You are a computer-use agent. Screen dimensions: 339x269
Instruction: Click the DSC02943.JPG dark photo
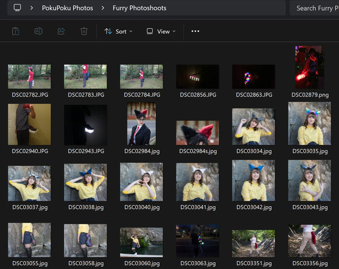tap(85, 125)
